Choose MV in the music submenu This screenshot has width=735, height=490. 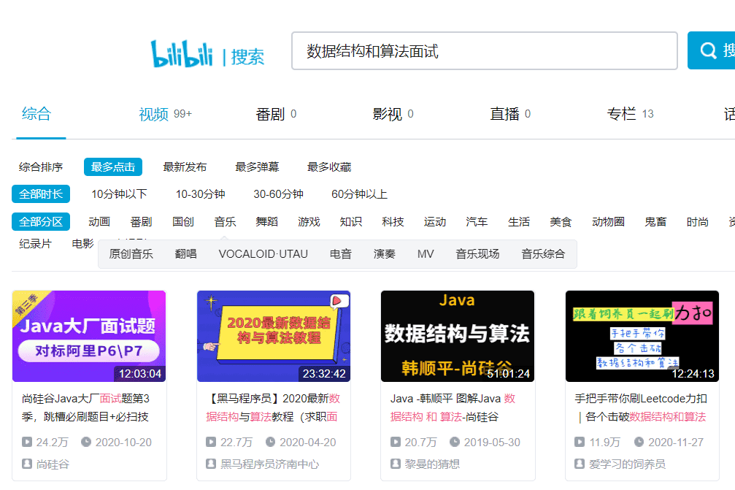click(x=426, y=254)
